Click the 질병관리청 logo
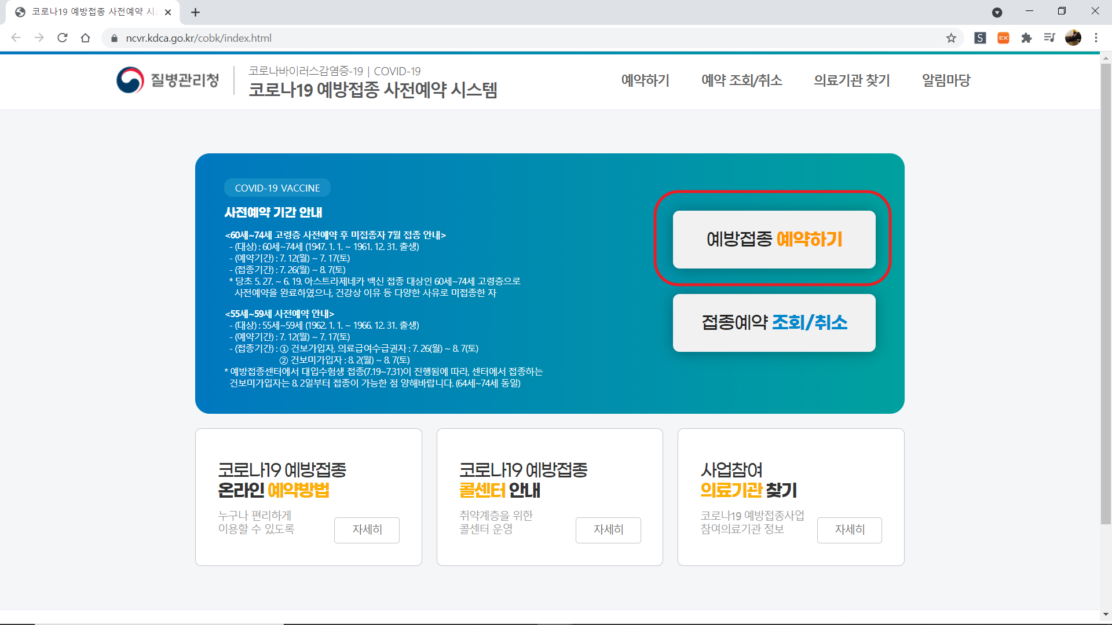 point(168,80)
